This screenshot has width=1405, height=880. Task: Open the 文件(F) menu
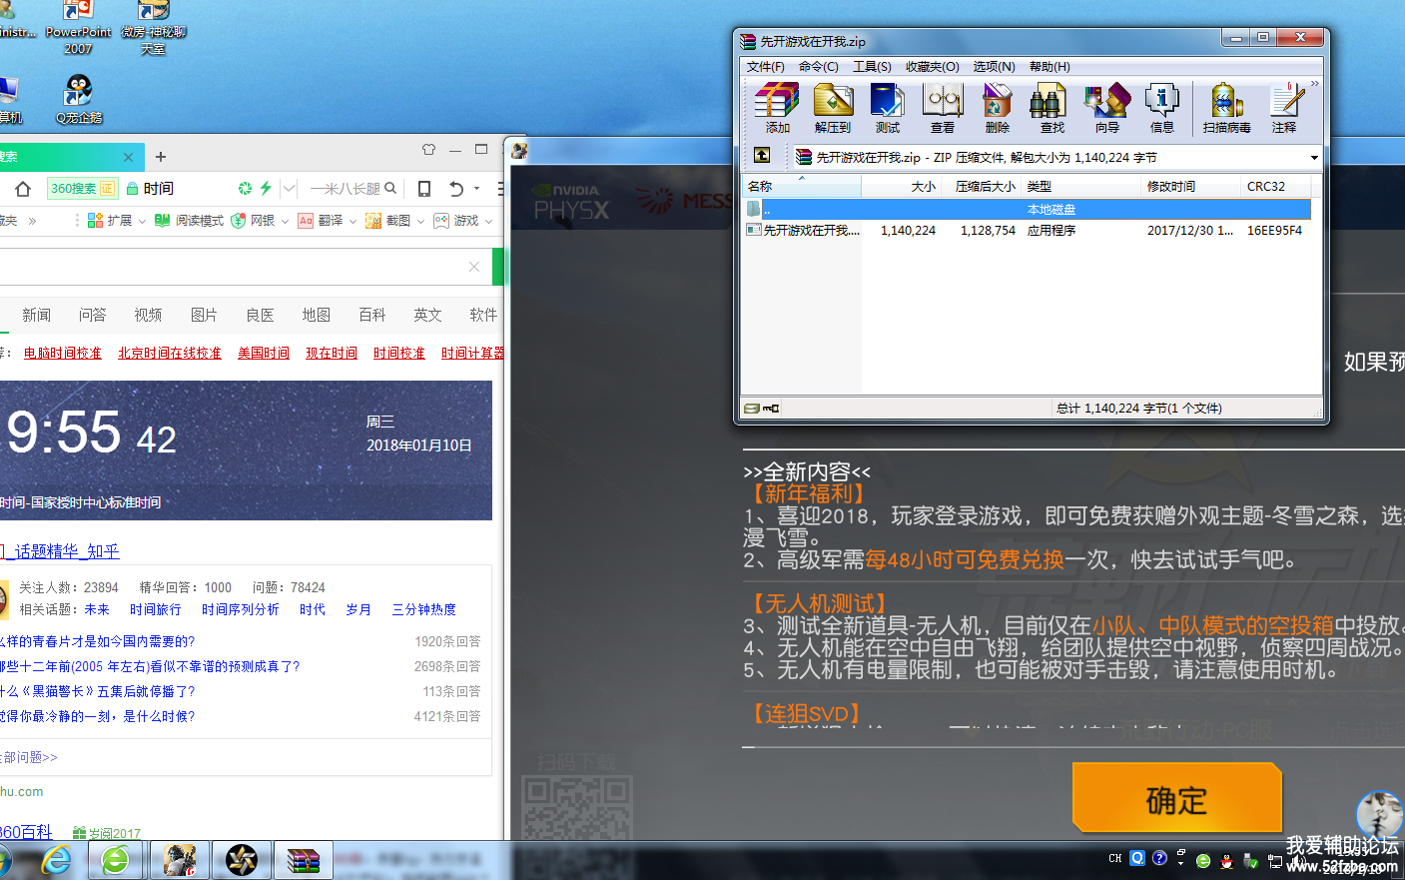click(766, 67)
